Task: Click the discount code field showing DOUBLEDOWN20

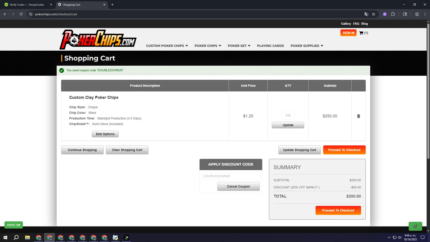Action: click(x=231, y=176)
